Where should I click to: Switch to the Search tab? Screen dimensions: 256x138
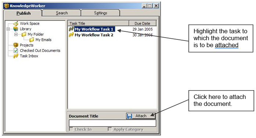(x=62, y=13)
